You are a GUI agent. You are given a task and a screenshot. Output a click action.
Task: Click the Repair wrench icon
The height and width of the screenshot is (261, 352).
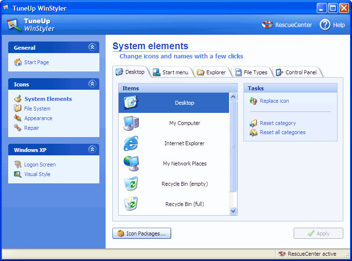[18, 127]
